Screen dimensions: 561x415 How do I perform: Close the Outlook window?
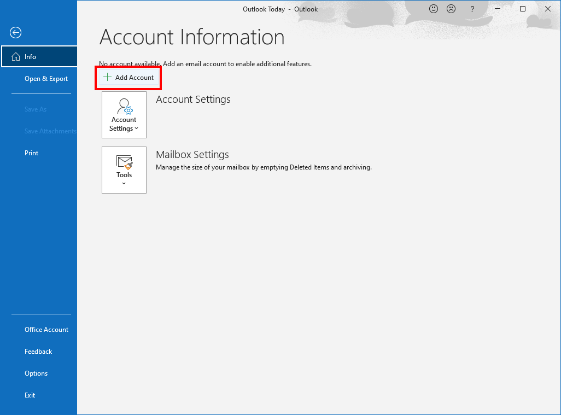click(x=548, y=9)
